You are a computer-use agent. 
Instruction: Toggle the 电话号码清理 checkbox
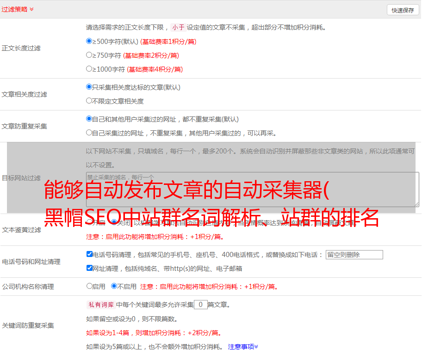[x=89, y=254]
